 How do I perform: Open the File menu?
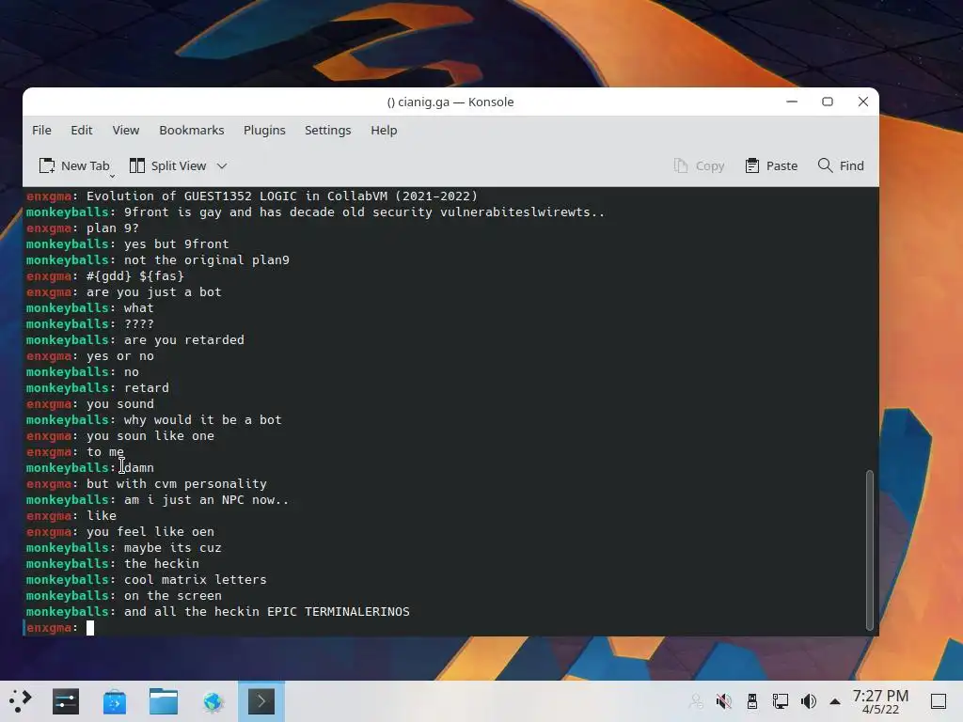(41, 130)
